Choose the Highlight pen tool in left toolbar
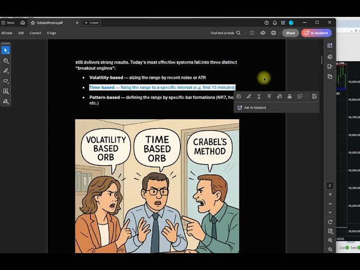The width and height of the screenshot is (360, 270). (6, 71)
